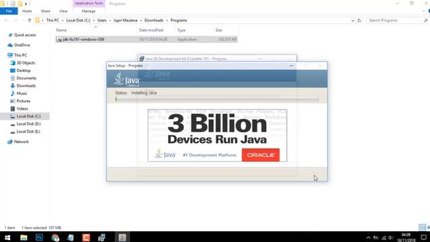Expand the chevron after Downloads breadcrumb
This screenshot has width=430, height=242.
[x=167, y=20]
